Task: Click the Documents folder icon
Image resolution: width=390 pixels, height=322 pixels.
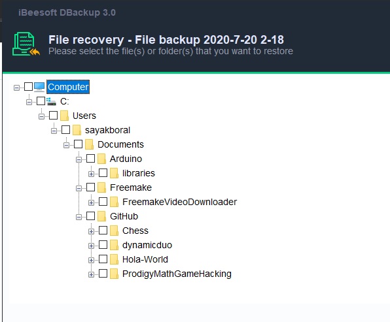Action: 89,144
